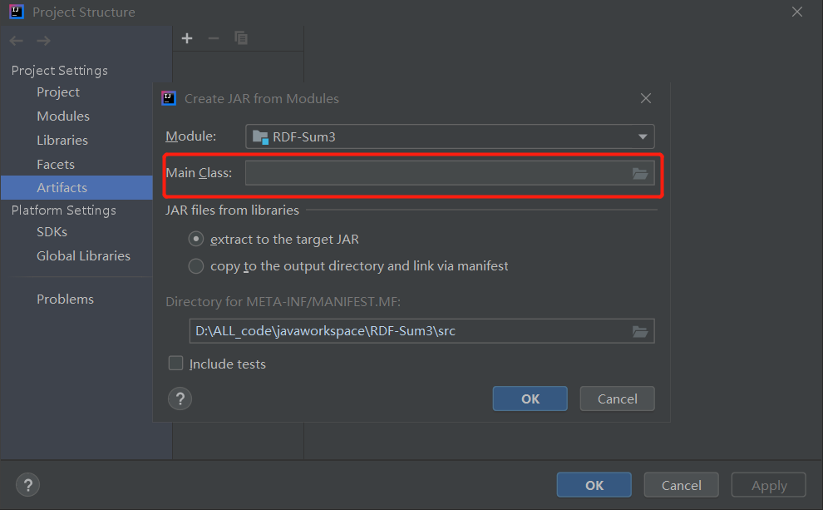Image resolution: width=823 pixels, height=510 pixels.
Task: Open the SDKs platform settings
Action: coord(52,231)
